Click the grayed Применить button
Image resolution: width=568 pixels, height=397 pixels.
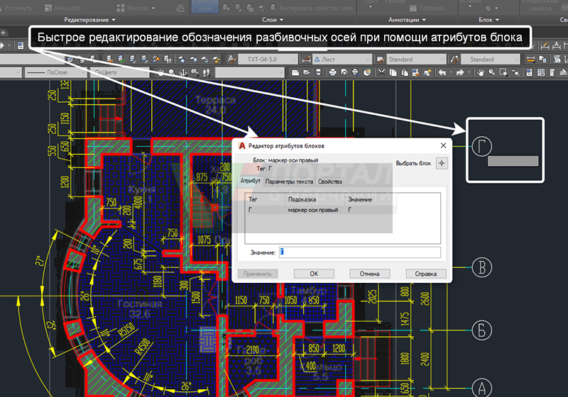click(x=258, y=274)
